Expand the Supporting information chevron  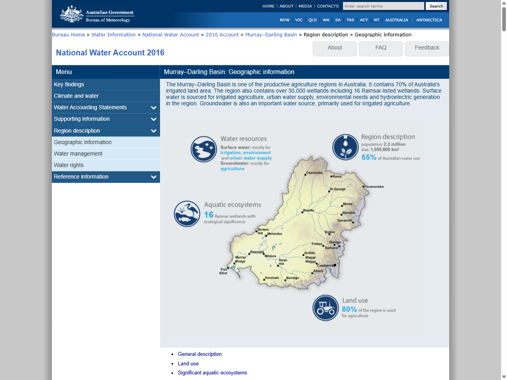click(154, 119)
